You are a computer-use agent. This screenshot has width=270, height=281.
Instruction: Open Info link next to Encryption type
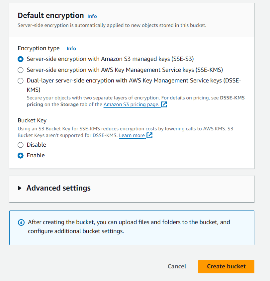(x=71, y=49)
